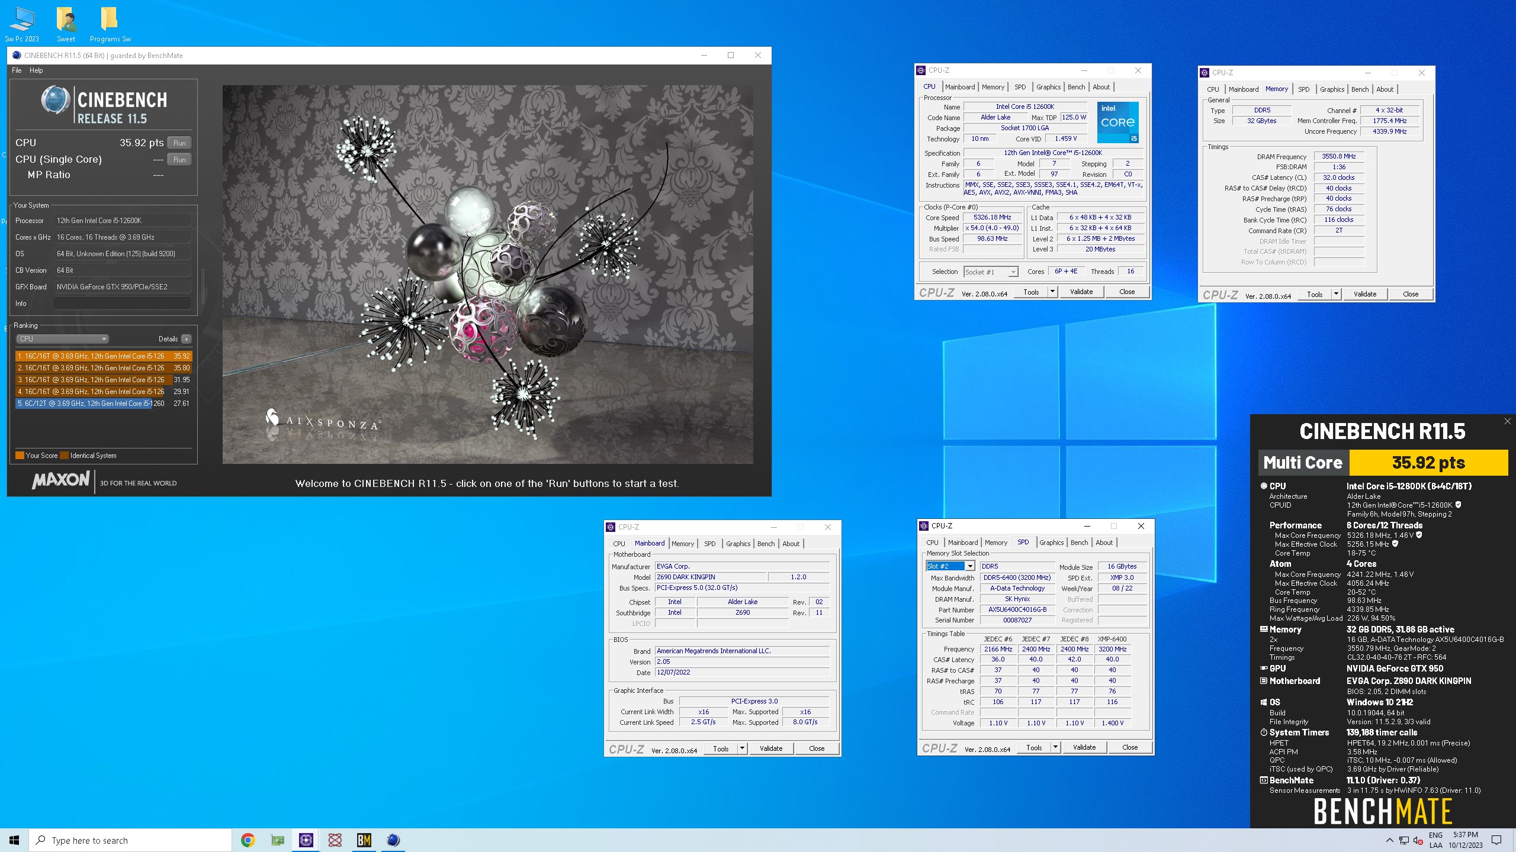
Task: Open Tools dropdown arrow in CPU-Z CPU window
Action: pyautogui.click(x=1052, y=292)
